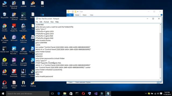Screen dimensions: 172x96
Task: Select Acrobat Reader DC desktop icon
Action: pos(14,28)
